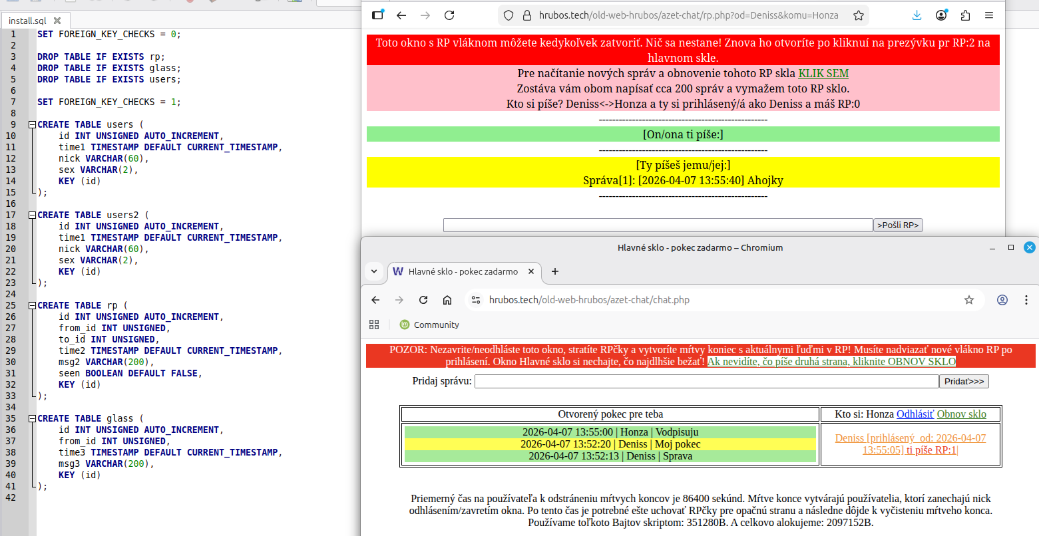Open the Firefox extensions puzzle icon
Image resolution: width=1039 pixels, height=536 pixels.
click(x=965, y=15)
